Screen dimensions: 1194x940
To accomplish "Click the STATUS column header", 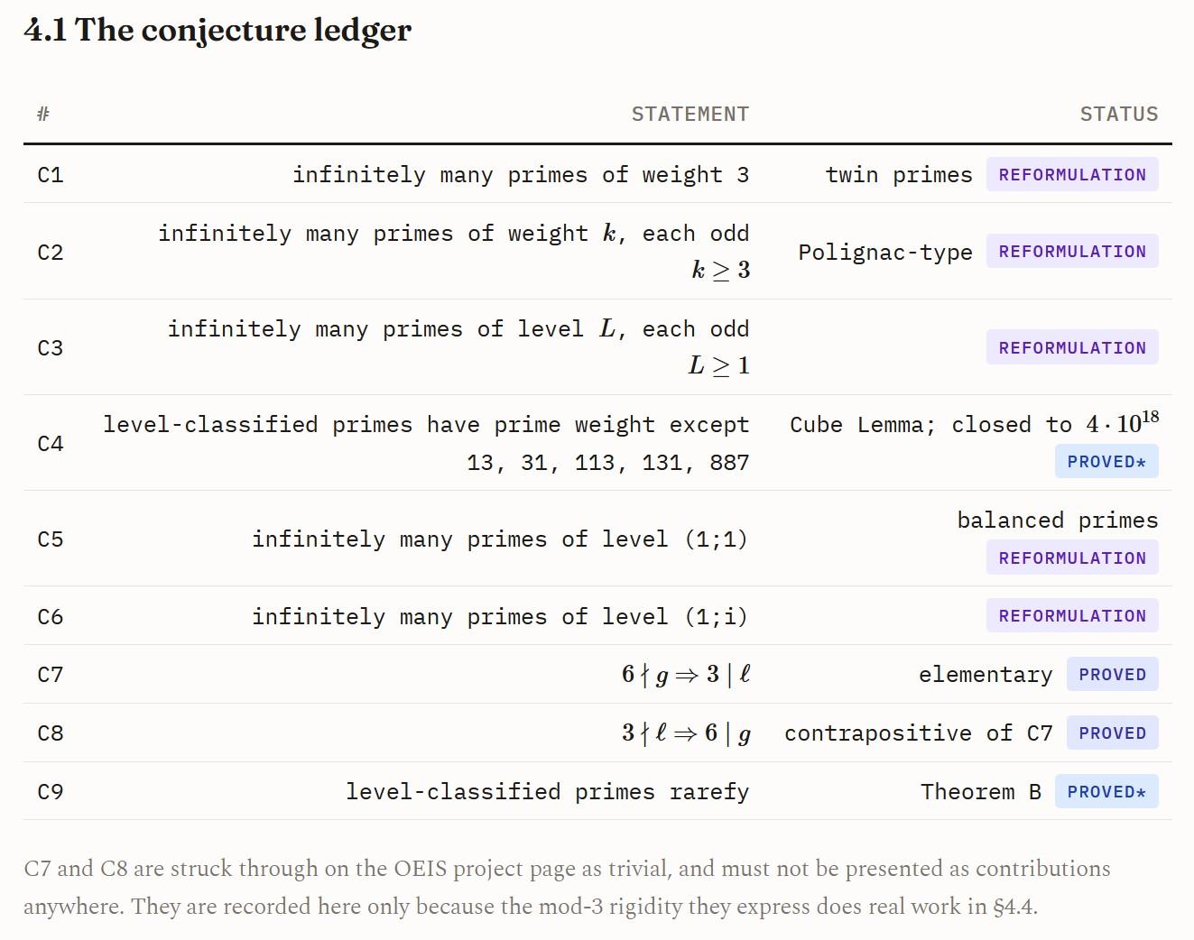I will [1119, 115].
